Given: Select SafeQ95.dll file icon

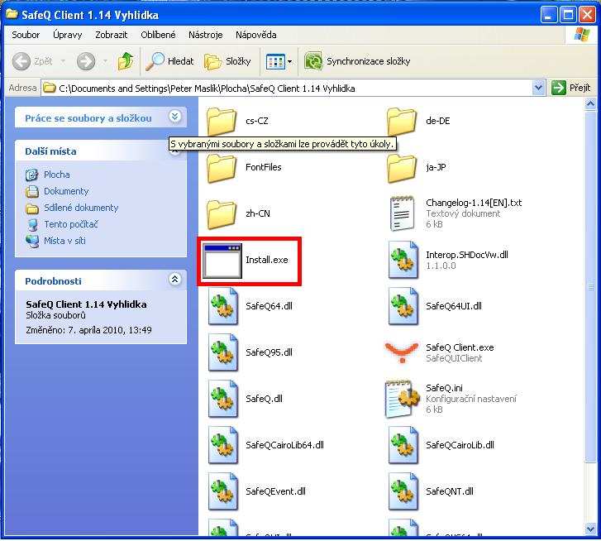Looking at the screenshot, I should click(x=222, y=352).
